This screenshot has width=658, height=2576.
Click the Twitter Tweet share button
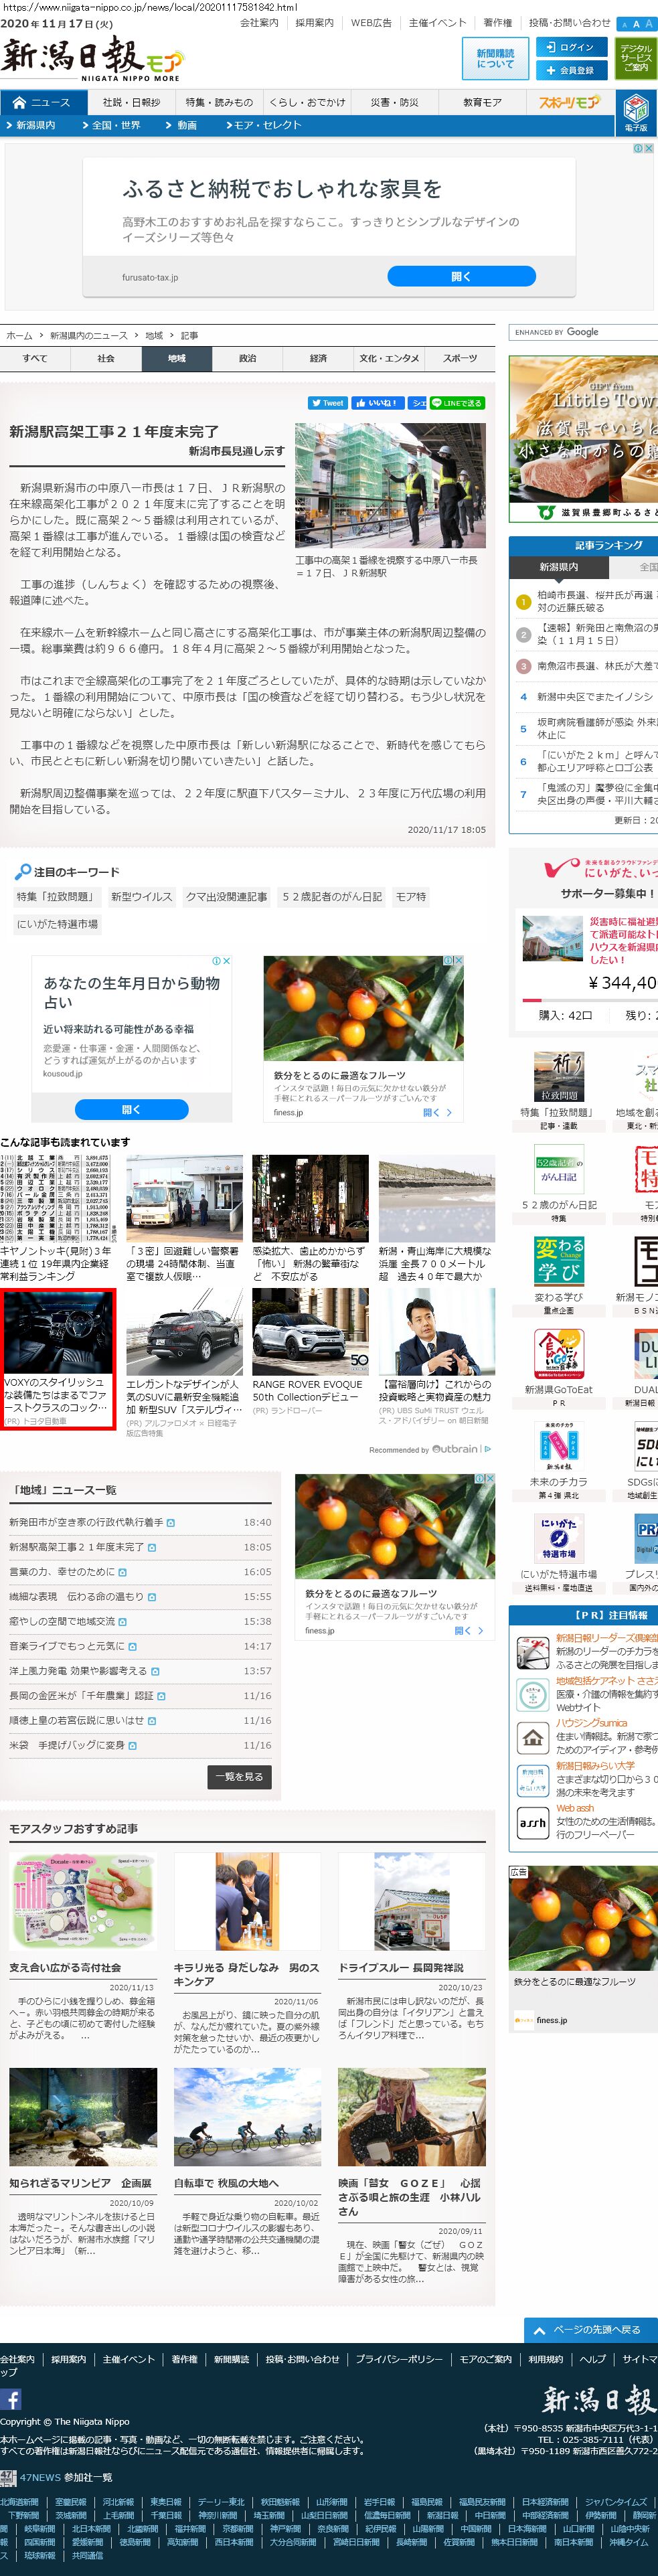[328, 403]
